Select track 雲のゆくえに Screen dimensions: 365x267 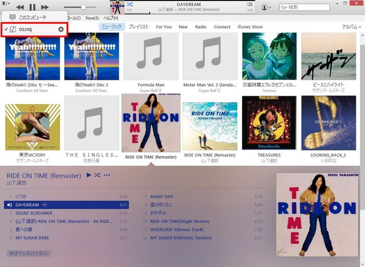coord(202,205)
